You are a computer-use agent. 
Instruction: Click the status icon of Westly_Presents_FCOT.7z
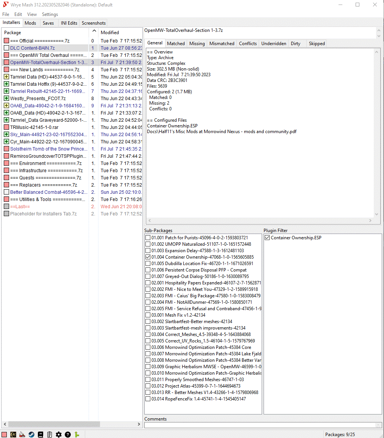(6, 99)
